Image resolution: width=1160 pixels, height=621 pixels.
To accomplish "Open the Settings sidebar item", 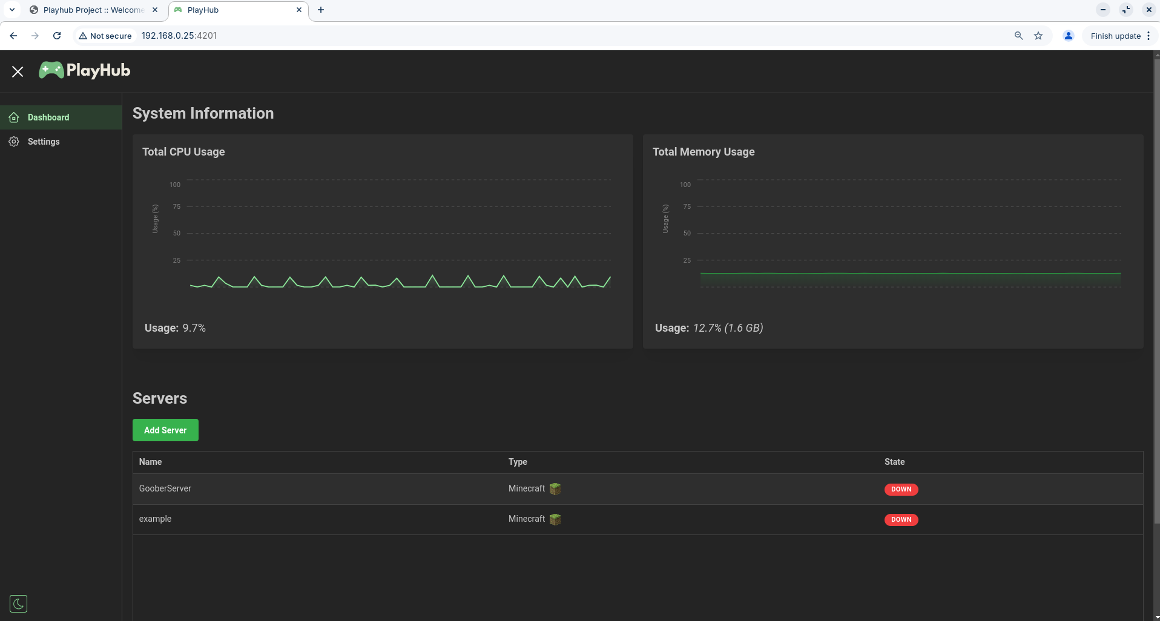I will click(x=44, y=142).
